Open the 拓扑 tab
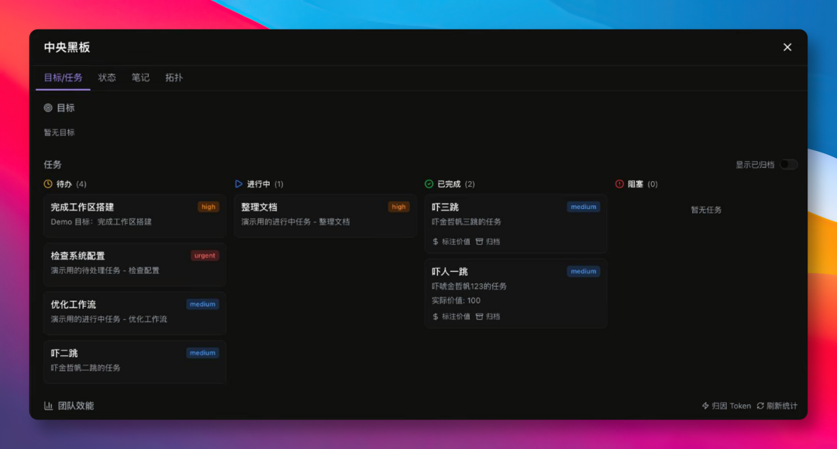Screen dimensions: 837x449 (x=174, y=77)
